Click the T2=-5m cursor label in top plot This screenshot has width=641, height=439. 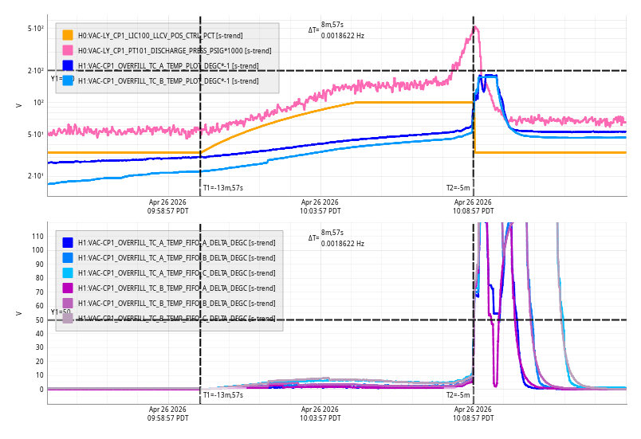pos(458,188)
